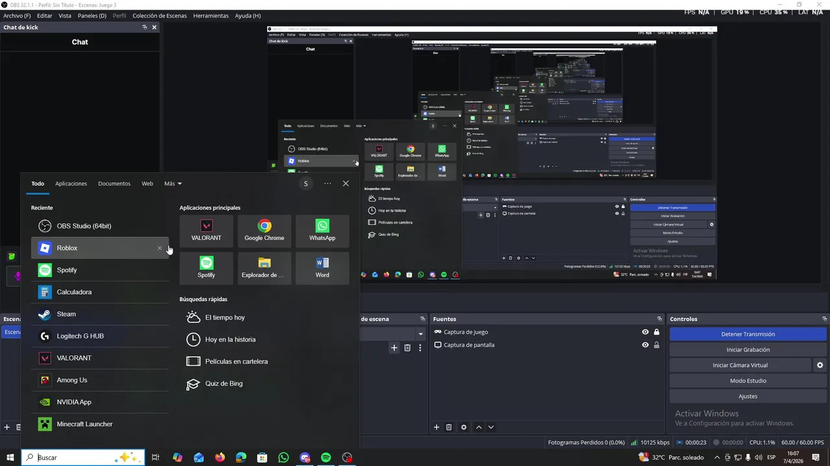Open the Spotify tile in Aplicaciones principales
Viewport: 830px width, 466px height.
click(206, 268)
